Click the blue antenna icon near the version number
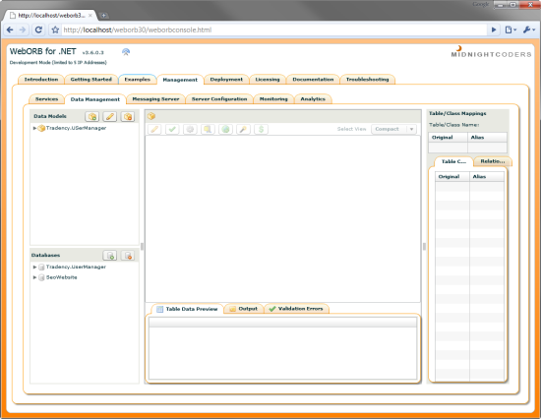 [x=126, y=52]
